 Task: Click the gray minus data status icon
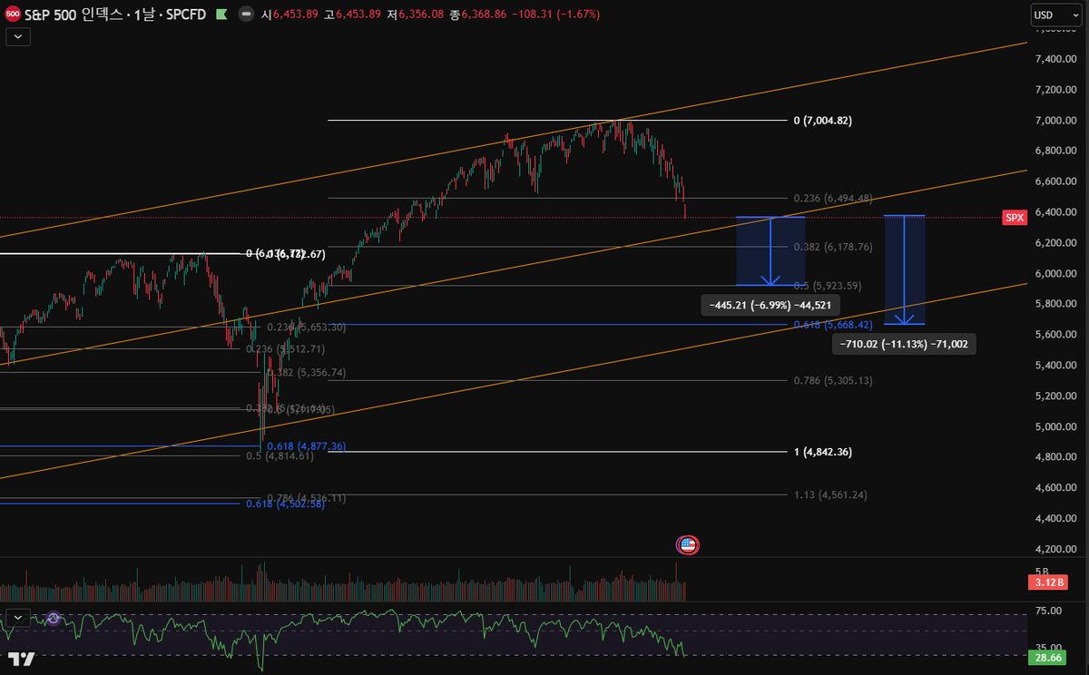coord(246,15)
